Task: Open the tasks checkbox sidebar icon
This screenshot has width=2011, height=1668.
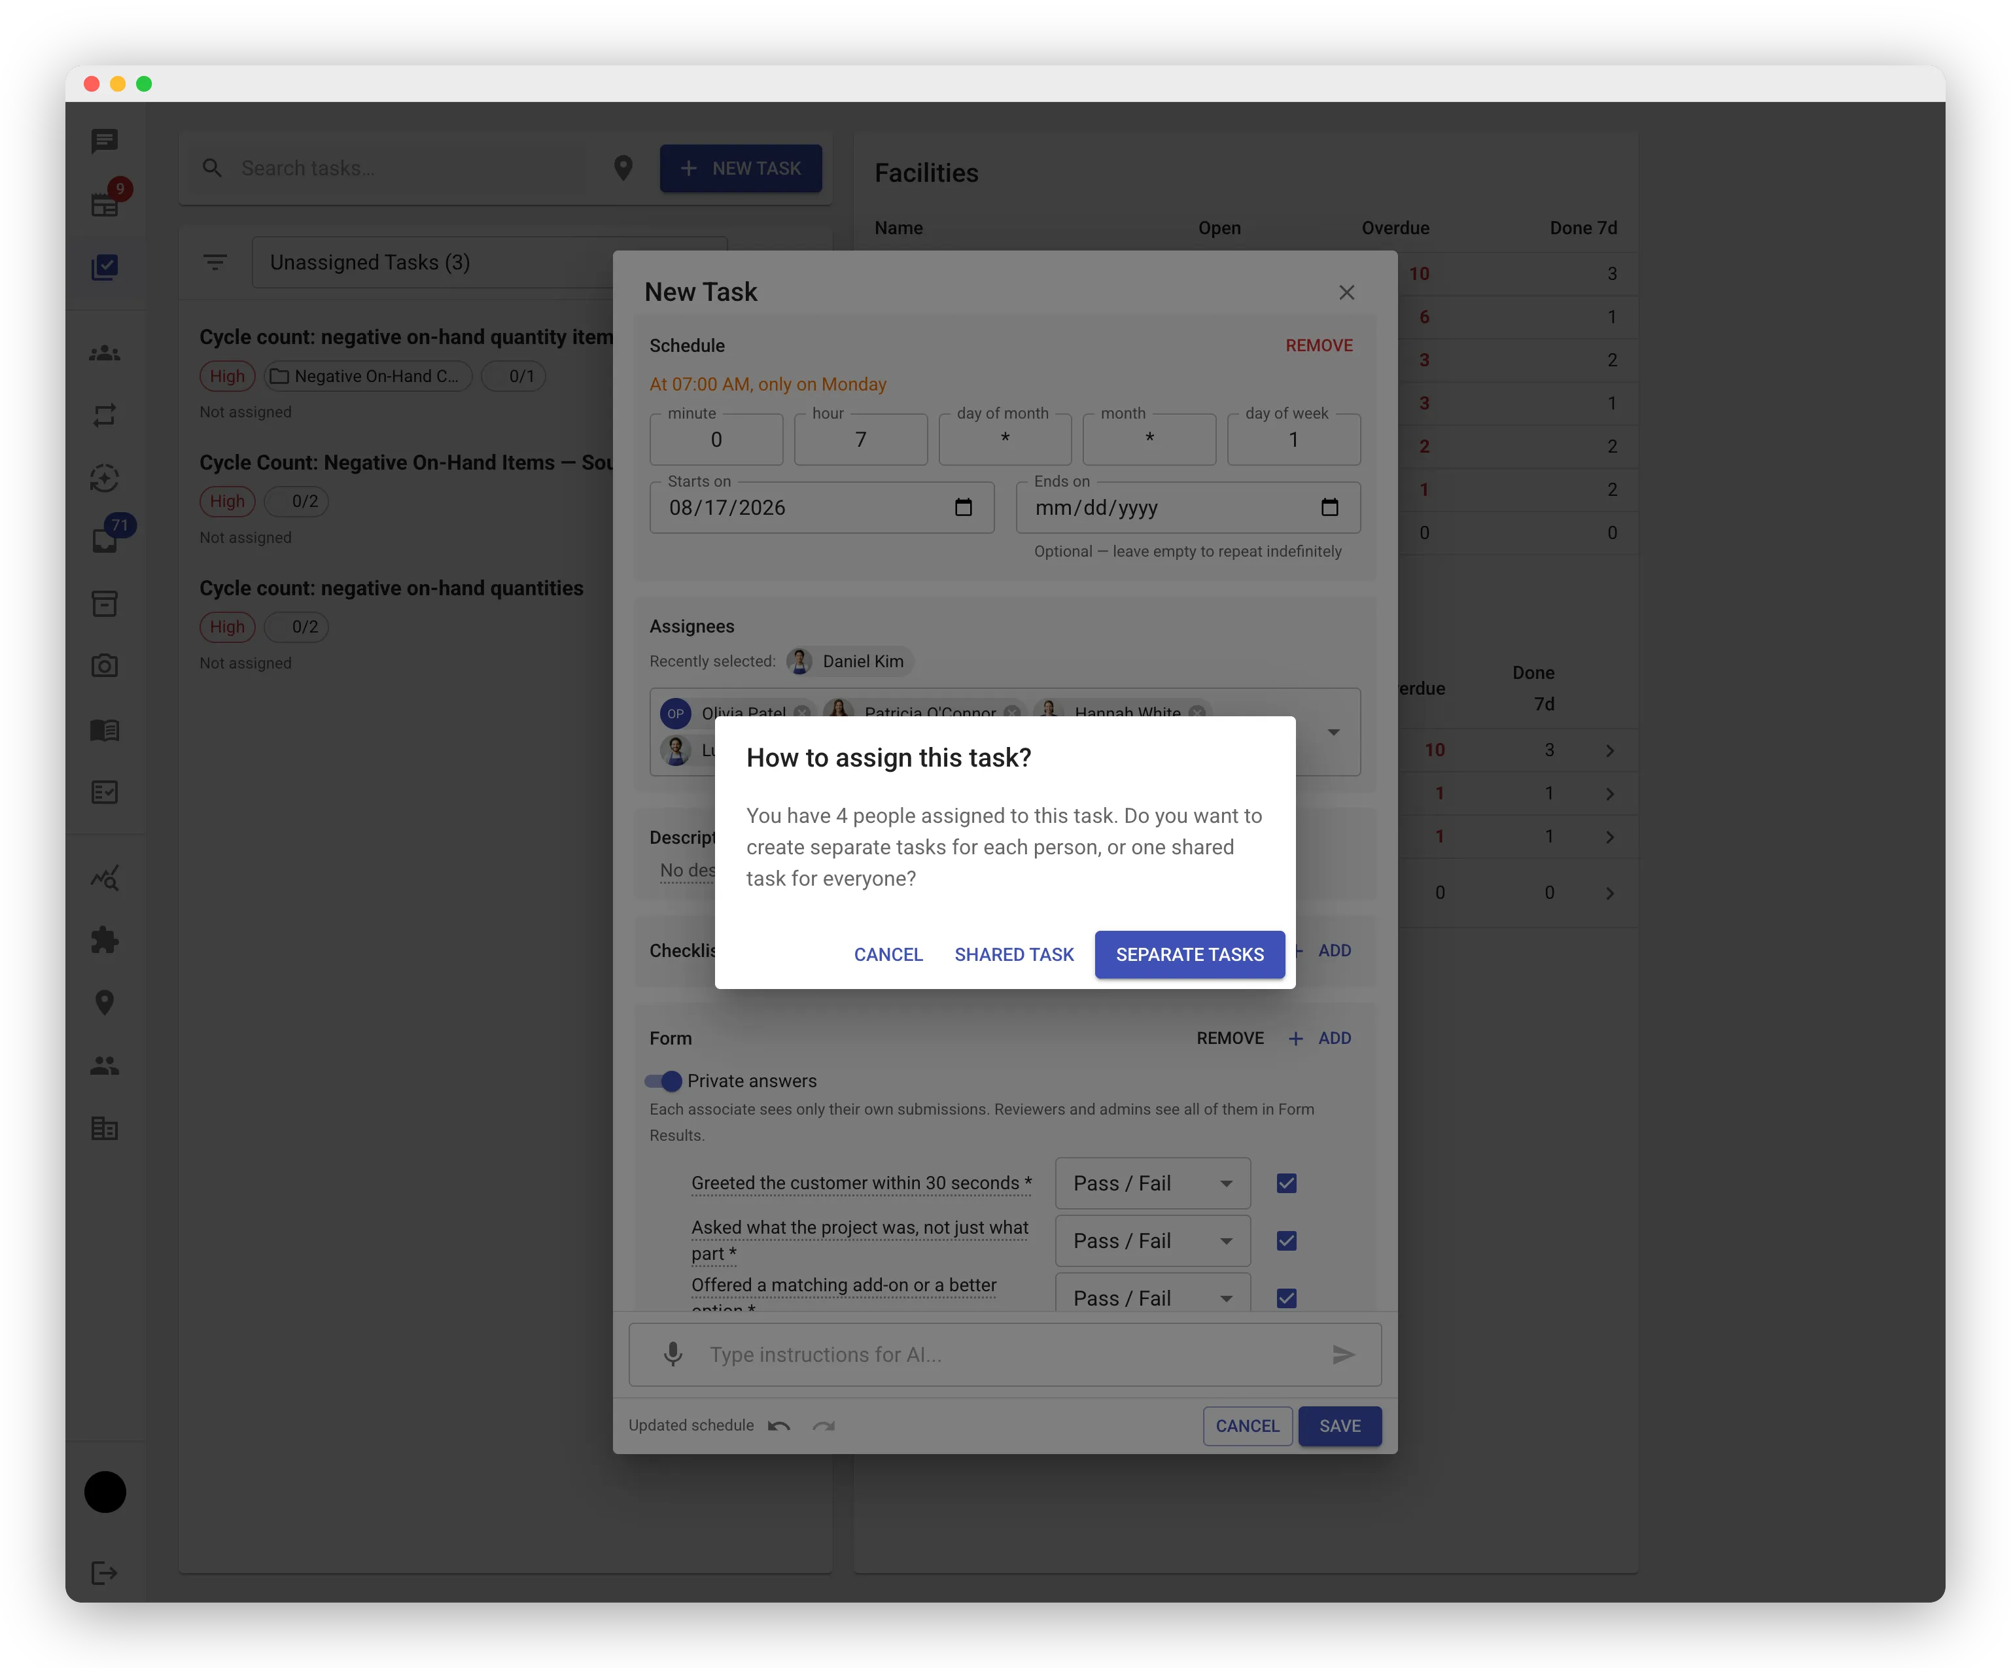Action: coord(105,267)
